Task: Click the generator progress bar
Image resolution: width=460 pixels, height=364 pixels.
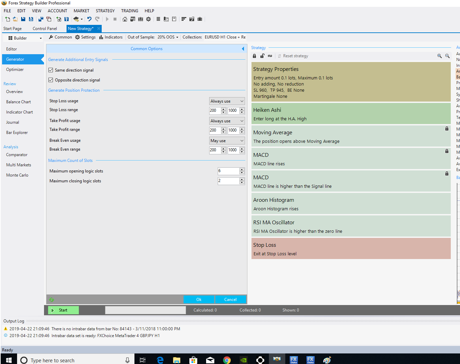Action: 145,310
